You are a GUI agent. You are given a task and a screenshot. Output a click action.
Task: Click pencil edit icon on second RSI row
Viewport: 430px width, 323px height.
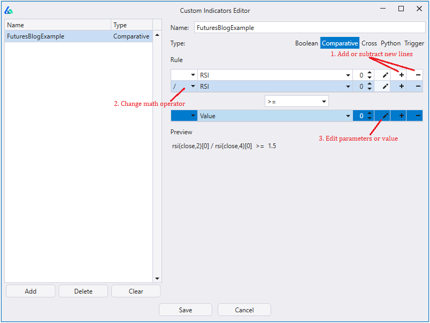(385, 87)
